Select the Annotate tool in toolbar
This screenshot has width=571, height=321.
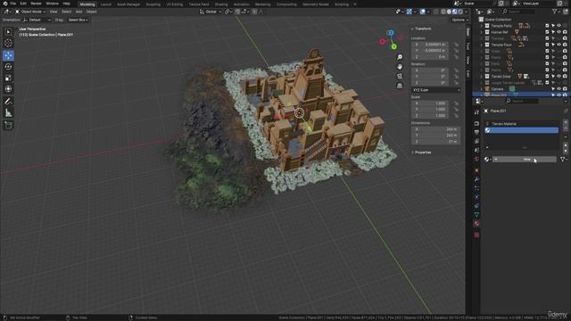8,102
